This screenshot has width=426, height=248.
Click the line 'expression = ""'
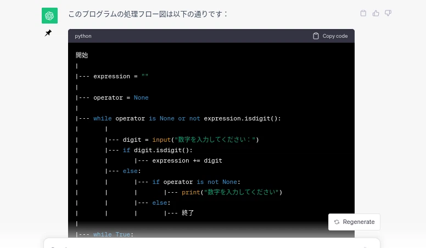121,77
